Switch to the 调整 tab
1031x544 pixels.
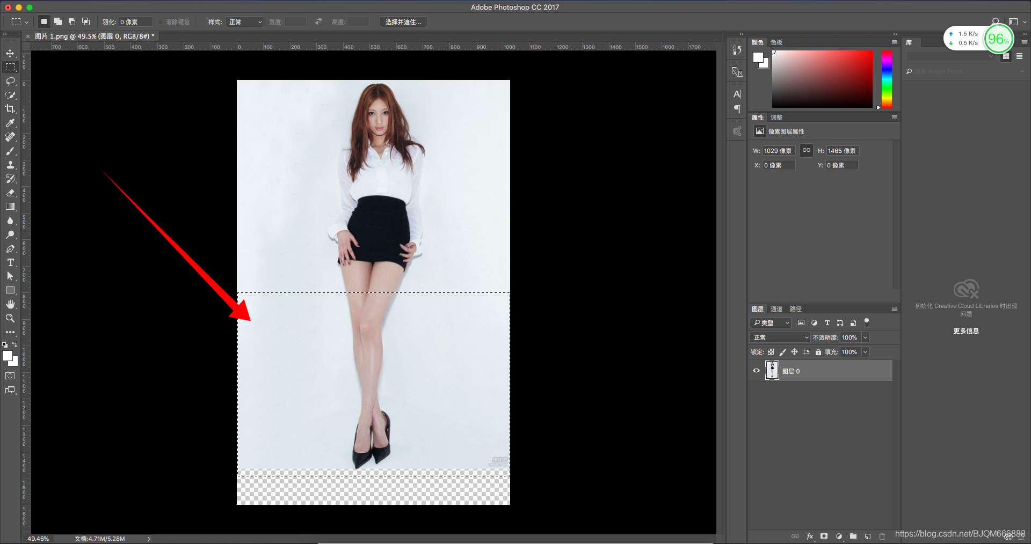point(776,117)
